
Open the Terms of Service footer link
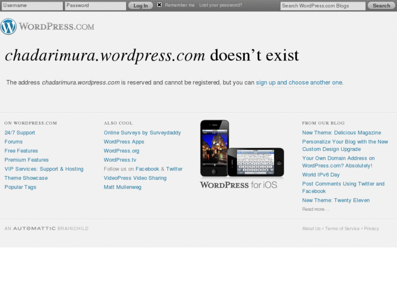(342, 228)
